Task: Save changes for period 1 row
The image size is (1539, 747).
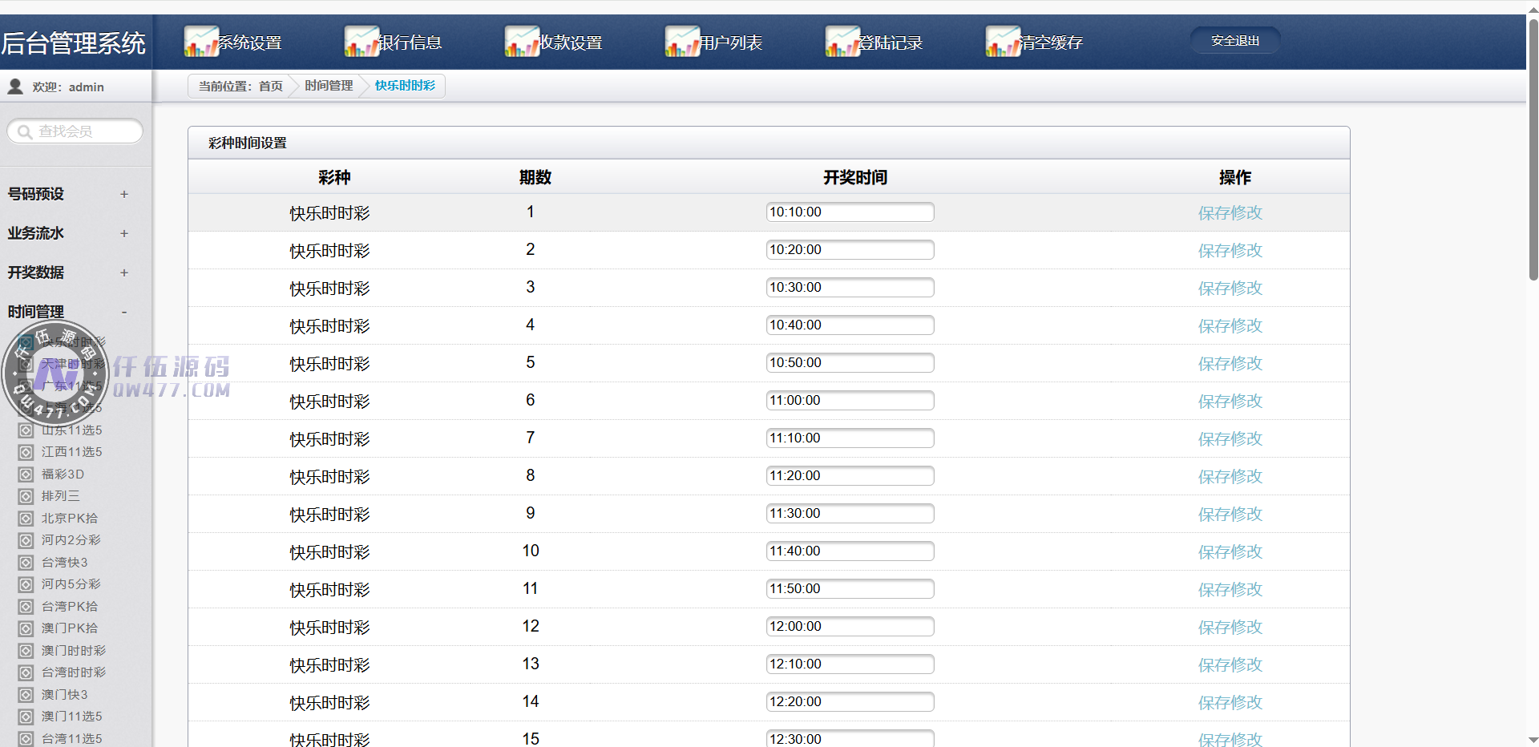Action: point(1230,213)
